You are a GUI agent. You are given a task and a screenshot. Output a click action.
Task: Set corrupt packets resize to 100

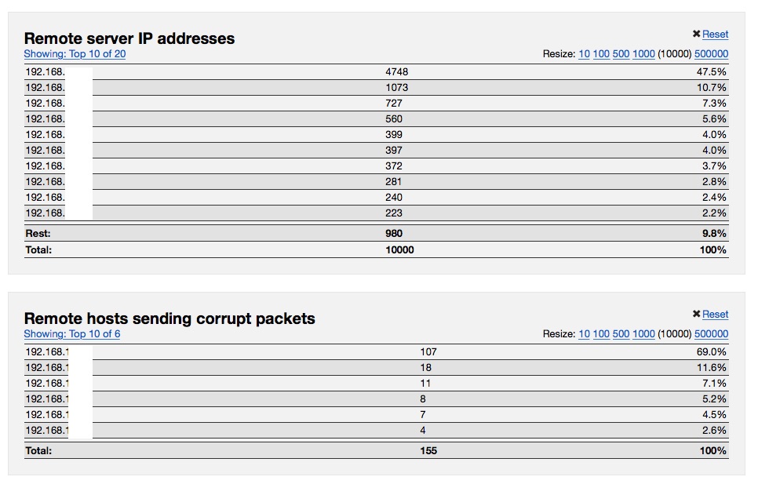pos(601,334)
